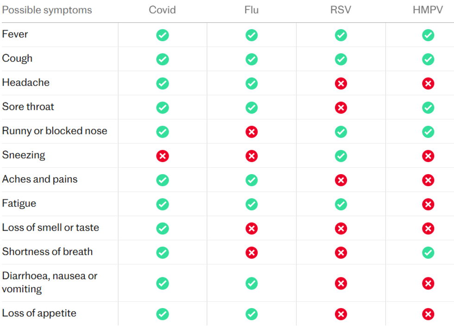Click the red cross for HMPV Fatigue

pos(428,204)
